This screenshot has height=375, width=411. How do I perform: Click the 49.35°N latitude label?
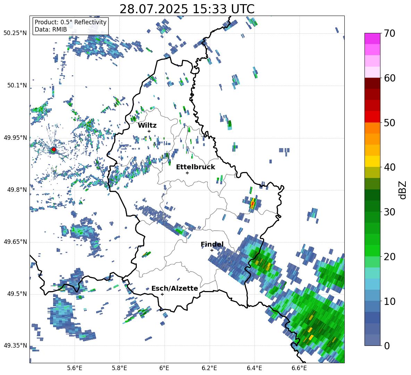(x=15, y=346)
